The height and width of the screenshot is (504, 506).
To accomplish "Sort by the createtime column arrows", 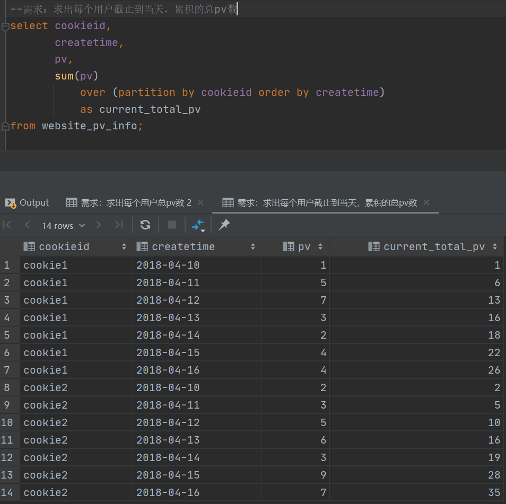I will point(253,246).
